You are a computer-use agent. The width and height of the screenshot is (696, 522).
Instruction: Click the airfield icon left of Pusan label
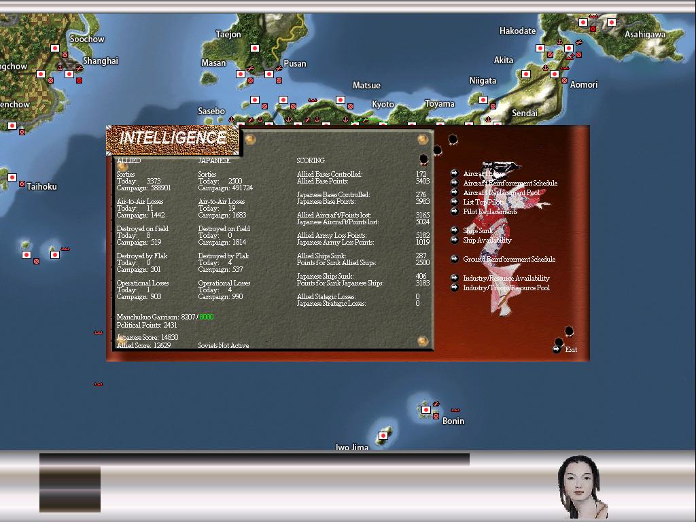pos(279,69)
